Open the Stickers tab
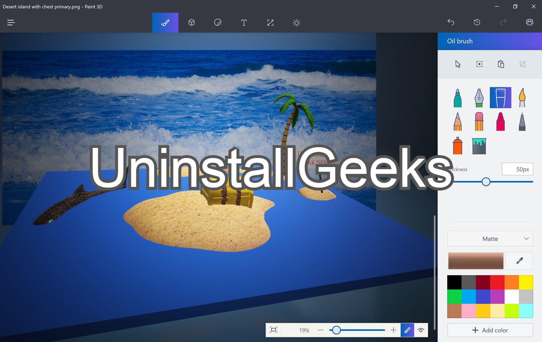The width and height of the screenshot is (542, 342). pyautogui.click(x=218, y=23)
